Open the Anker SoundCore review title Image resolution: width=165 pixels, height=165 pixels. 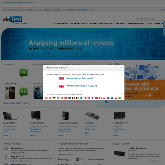[138, 148]
